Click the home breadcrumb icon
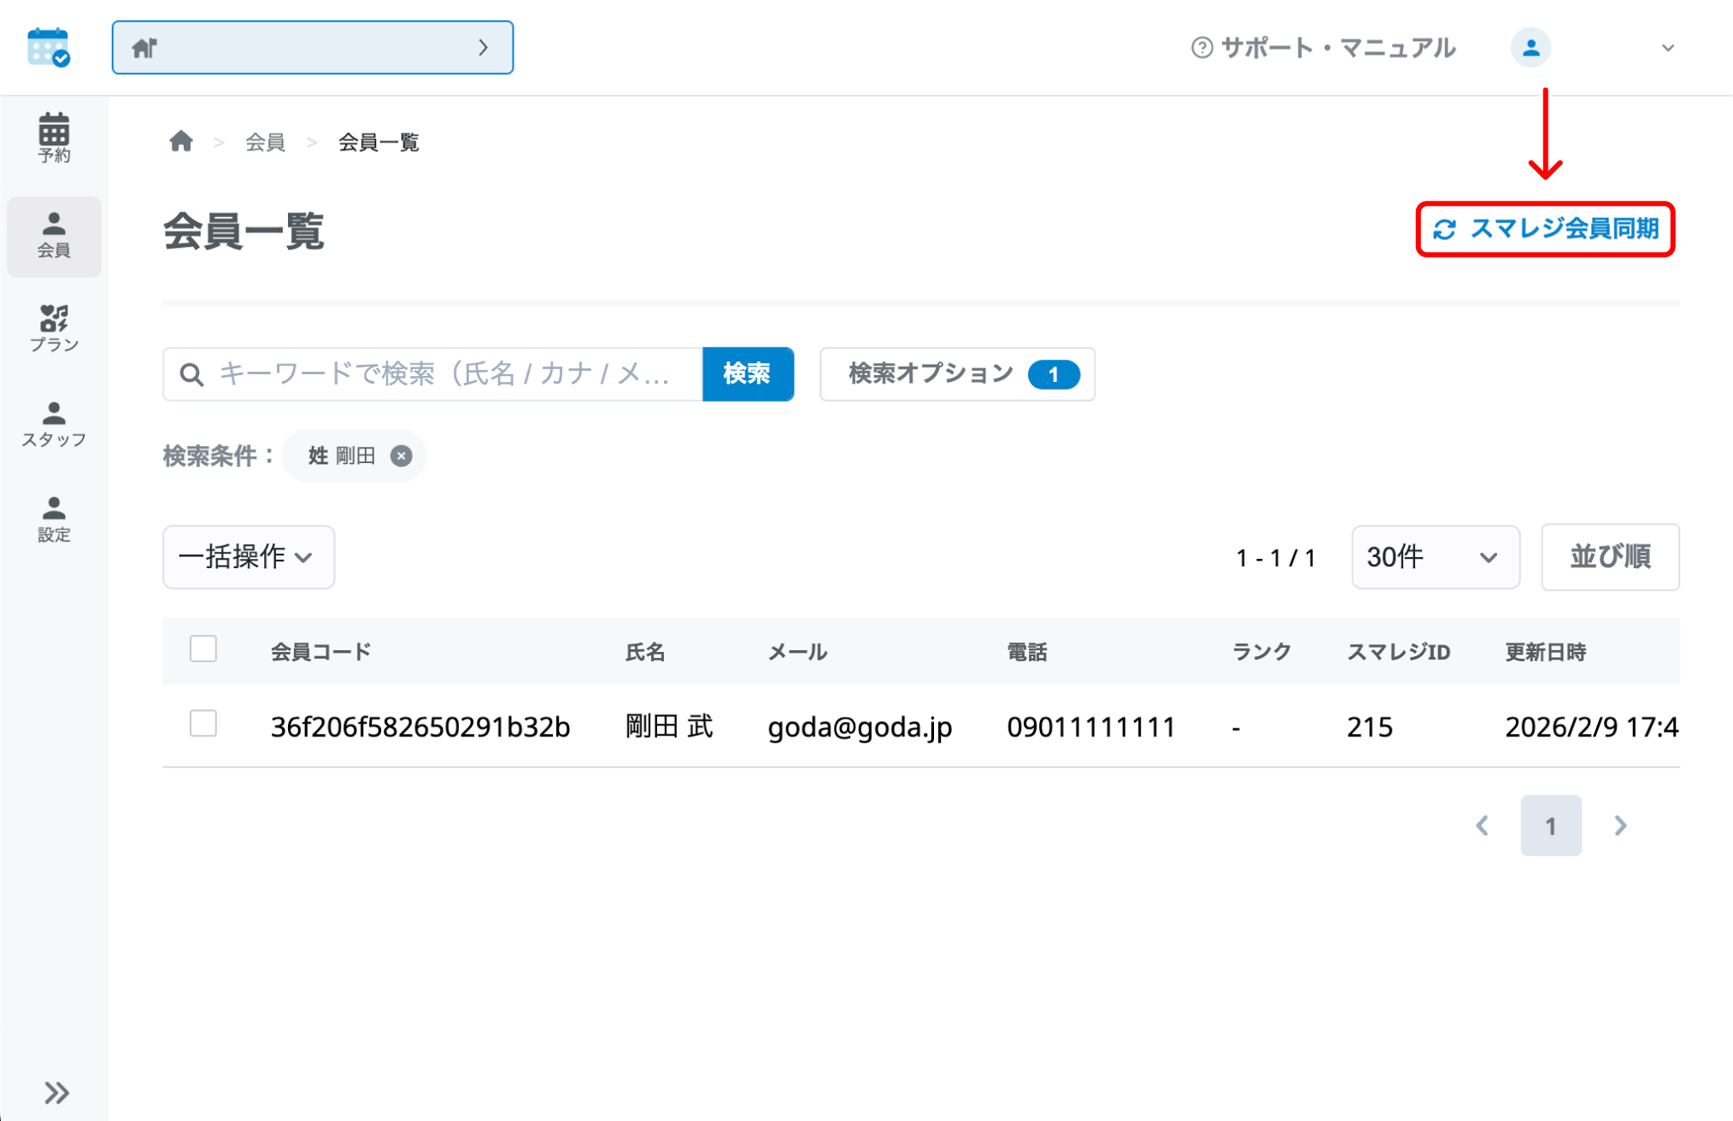 click(x=181, y=141)
